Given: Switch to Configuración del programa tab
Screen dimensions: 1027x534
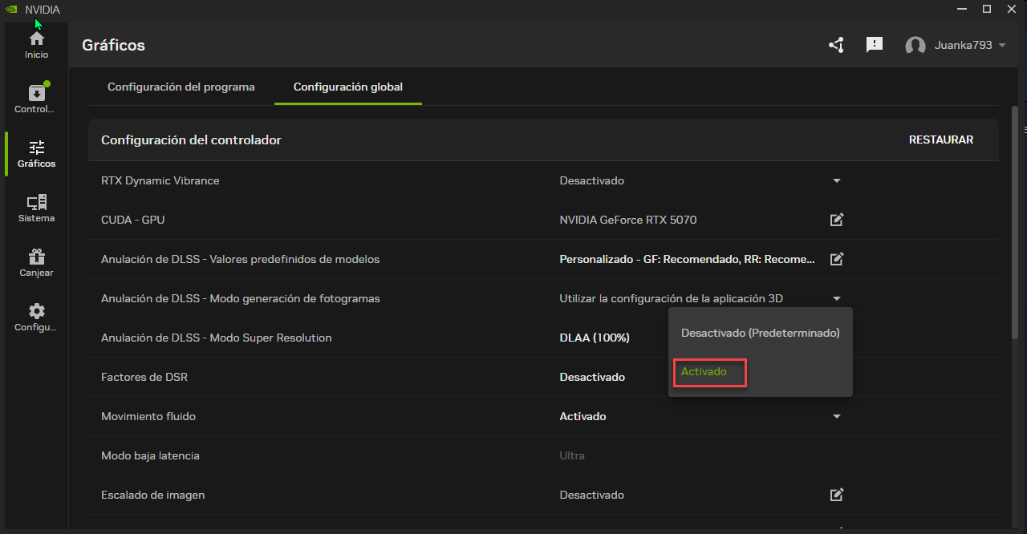Looking at the screenshot, I should 181,87.
